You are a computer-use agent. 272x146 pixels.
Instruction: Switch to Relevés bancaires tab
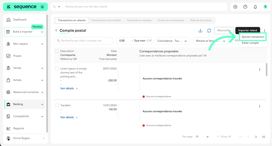click(x=201, y=20)
